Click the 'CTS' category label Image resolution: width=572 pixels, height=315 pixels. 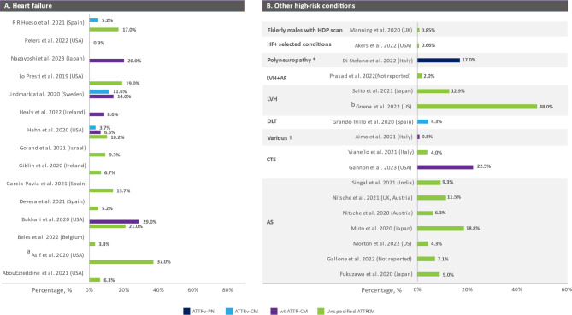pyautogui.click(x=271, y=160)
